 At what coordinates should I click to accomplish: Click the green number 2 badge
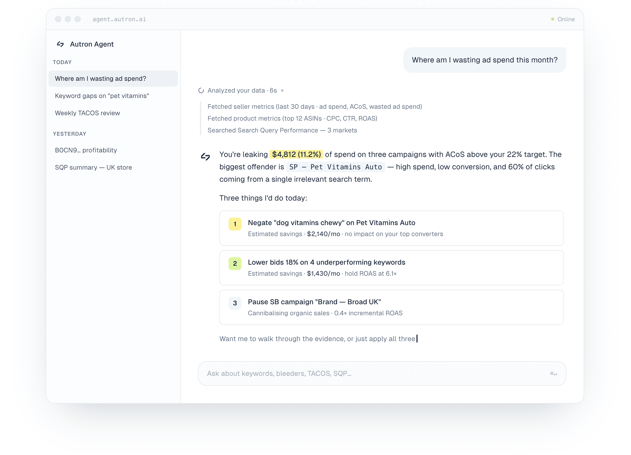pos(235,264)
